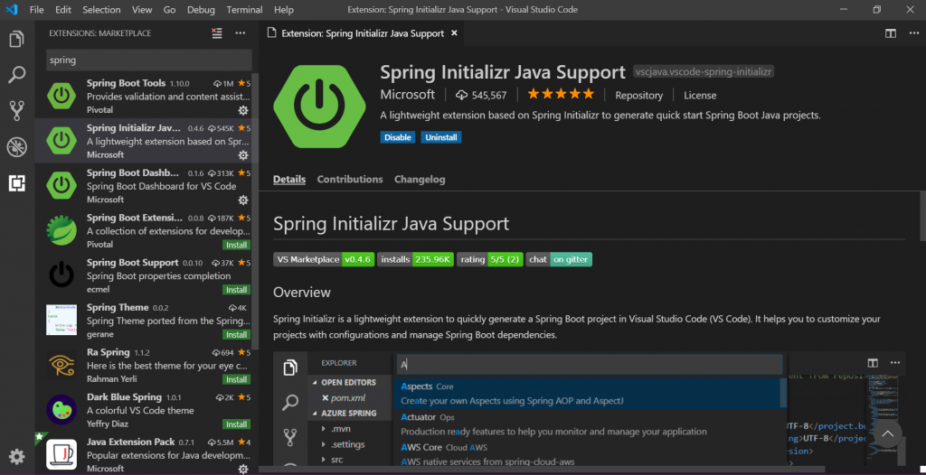Switch to the Contributions tab
This screenshot has width=926, height=475.
(349, 180)
